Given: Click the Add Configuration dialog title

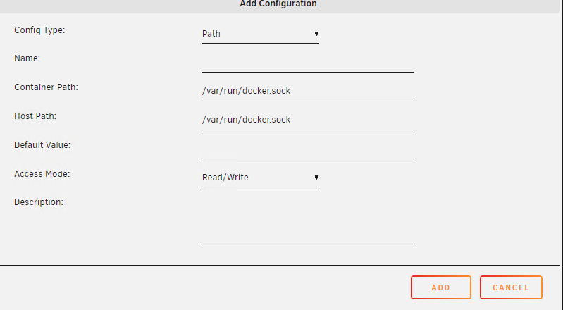Looking at the screenshot, I should [x=278, y=4].
